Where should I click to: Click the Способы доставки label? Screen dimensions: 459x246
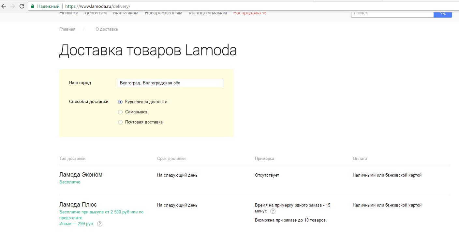tap(89, 102)
